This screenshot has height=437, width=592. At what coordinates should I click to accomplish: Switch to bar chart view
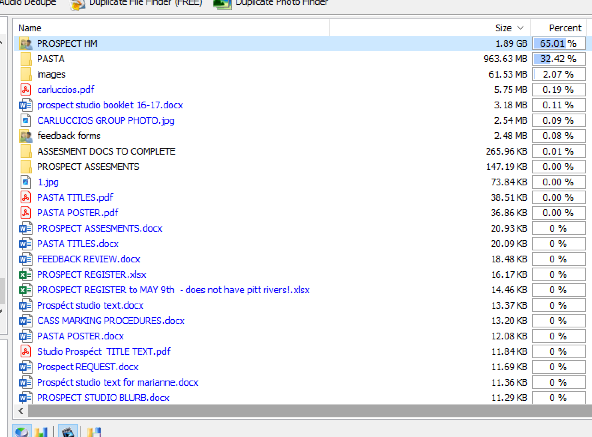(41, 432)
